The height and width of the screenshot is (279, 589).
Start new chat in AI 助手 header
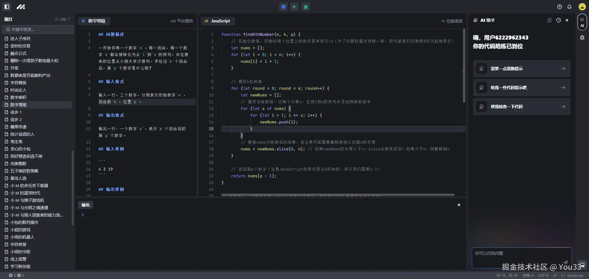(x=549, y=20)
